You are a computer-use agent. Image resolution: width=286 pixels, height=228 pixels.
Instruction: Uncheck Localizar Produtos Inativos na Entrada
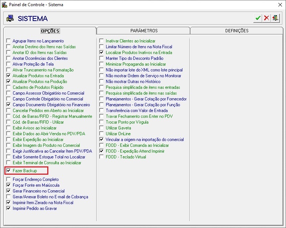(x=102, y=53)
